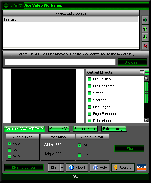
Task: Switch to Extract Audio tab
Action: point(85,129)
